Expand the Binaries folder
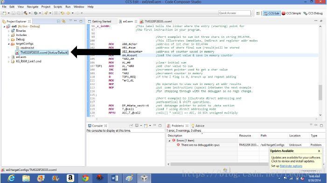 [9, 31]
